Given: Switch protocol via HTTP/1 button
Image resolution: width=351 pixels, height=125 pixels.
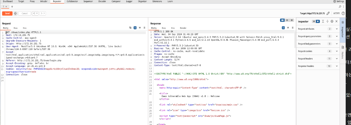Looking at the screenshot, I should [x=336, y=13].
